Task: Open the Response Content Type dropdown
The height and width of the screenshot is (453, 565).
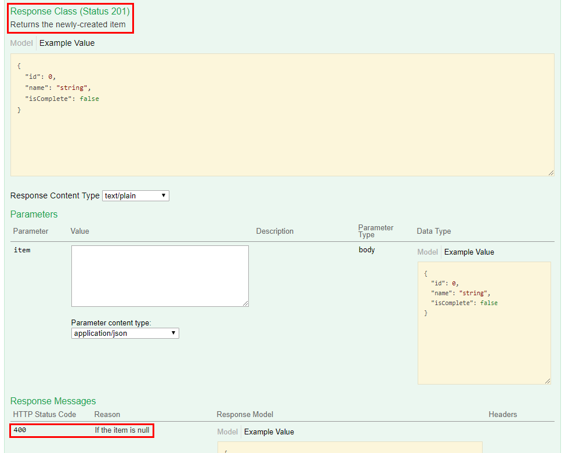Action: [136, 195]
